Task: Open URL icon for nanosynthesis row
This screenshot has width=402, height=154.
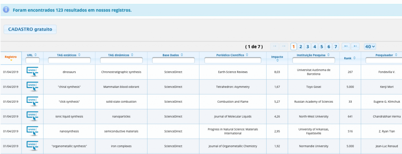Action: 33,131
